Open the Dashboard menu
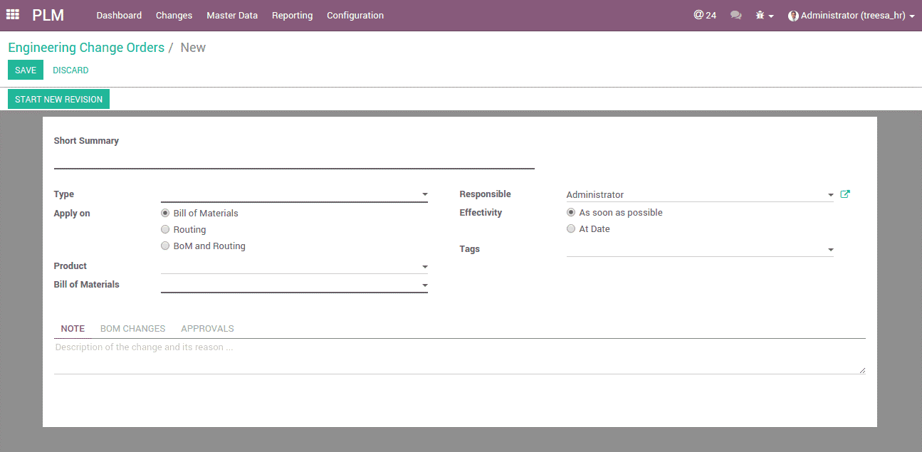 [119, 15]
